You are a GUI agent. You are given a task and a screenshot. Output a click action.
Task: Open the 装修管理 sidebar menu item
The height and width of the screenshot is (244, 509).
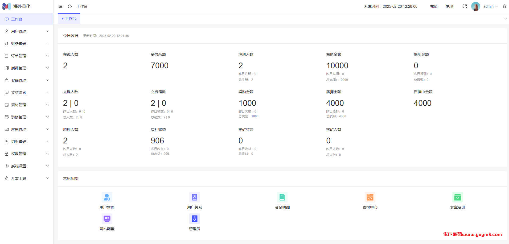[x=27, y=117]
